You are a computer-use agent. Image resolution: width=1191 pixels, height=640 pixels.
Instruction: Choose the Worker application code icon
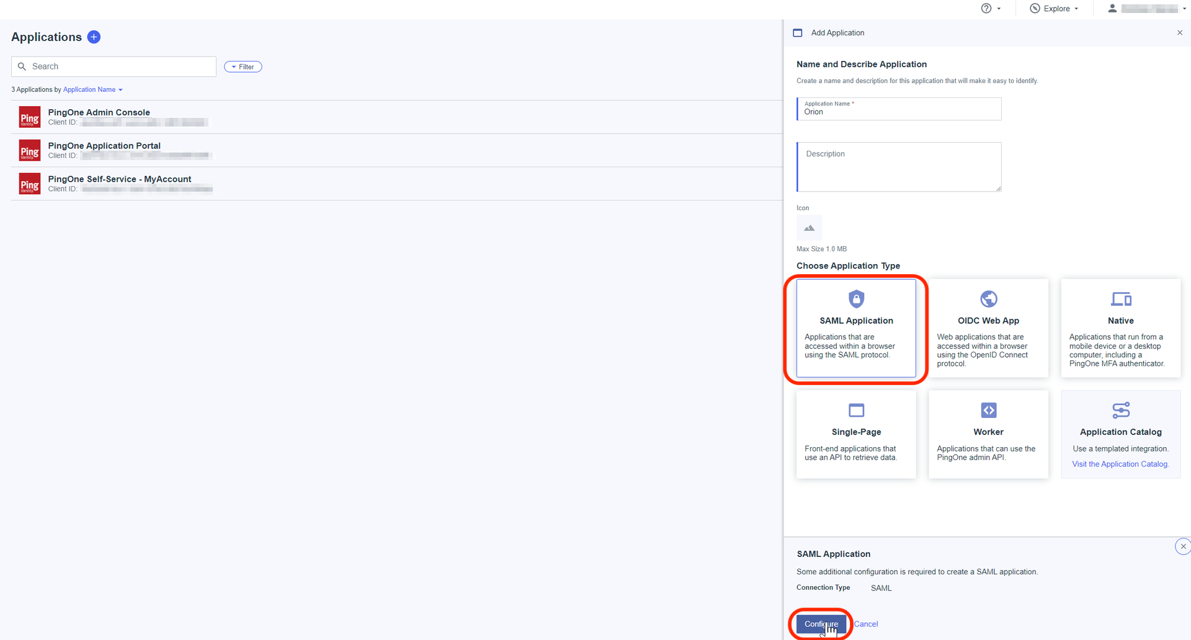click(x=988, y=411)
